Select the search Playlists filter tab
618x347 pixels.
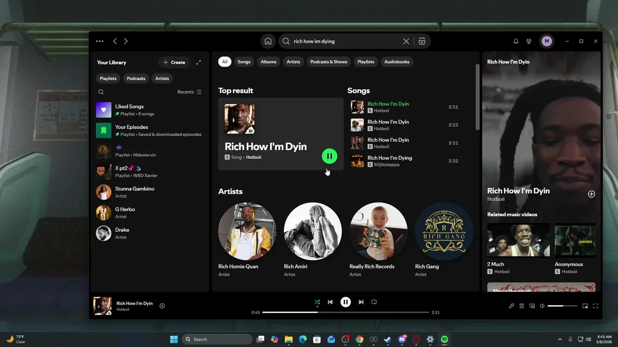365,62
